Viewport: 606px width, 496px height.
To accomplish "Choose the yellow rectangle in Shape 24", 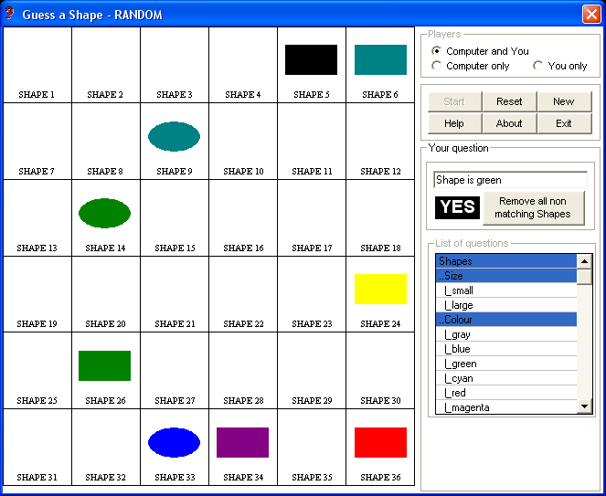I will [380, 289].
